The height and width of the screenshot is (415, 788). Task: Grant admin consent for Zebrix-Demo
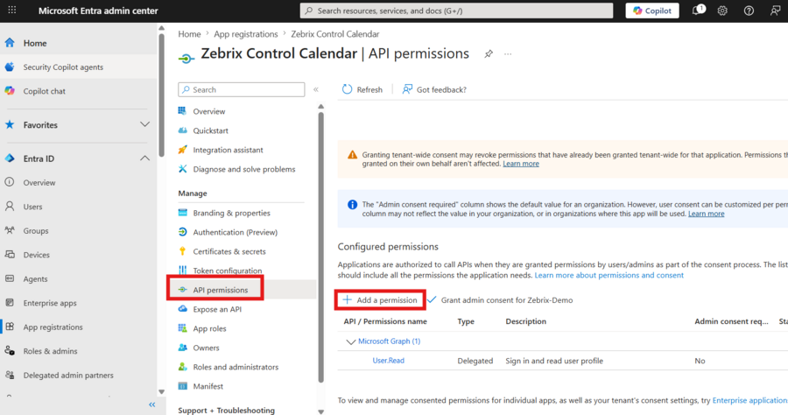point(500,300)
